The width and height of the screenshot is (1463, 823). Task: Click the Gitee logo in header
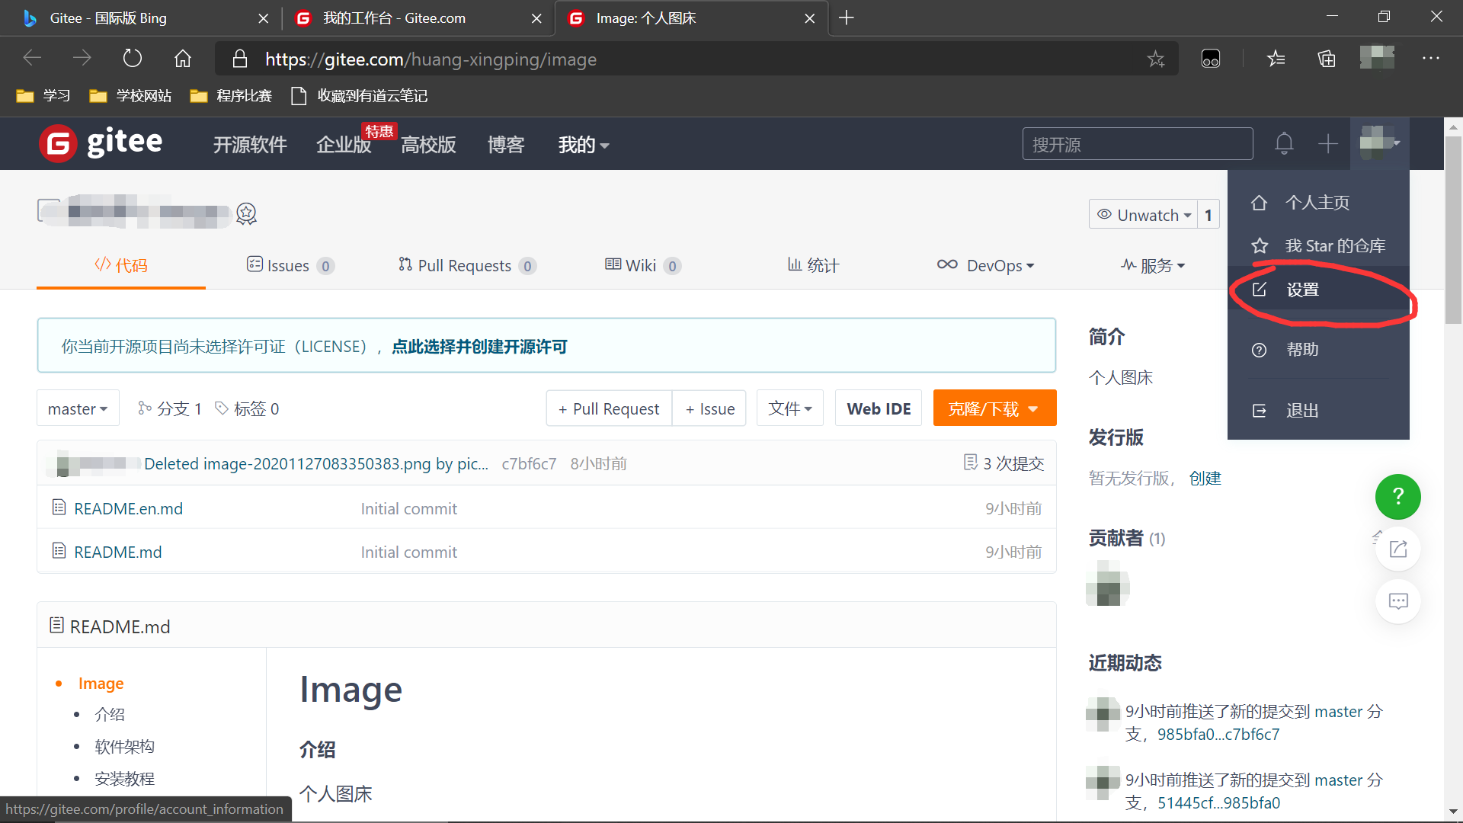(x=101, y=143)
